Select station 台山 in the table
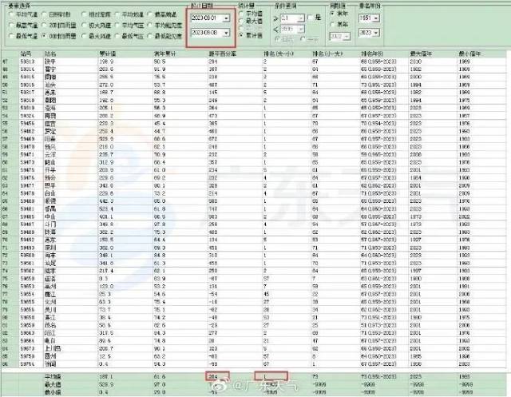This screenshot has height=397, width=511. [50, 193]
